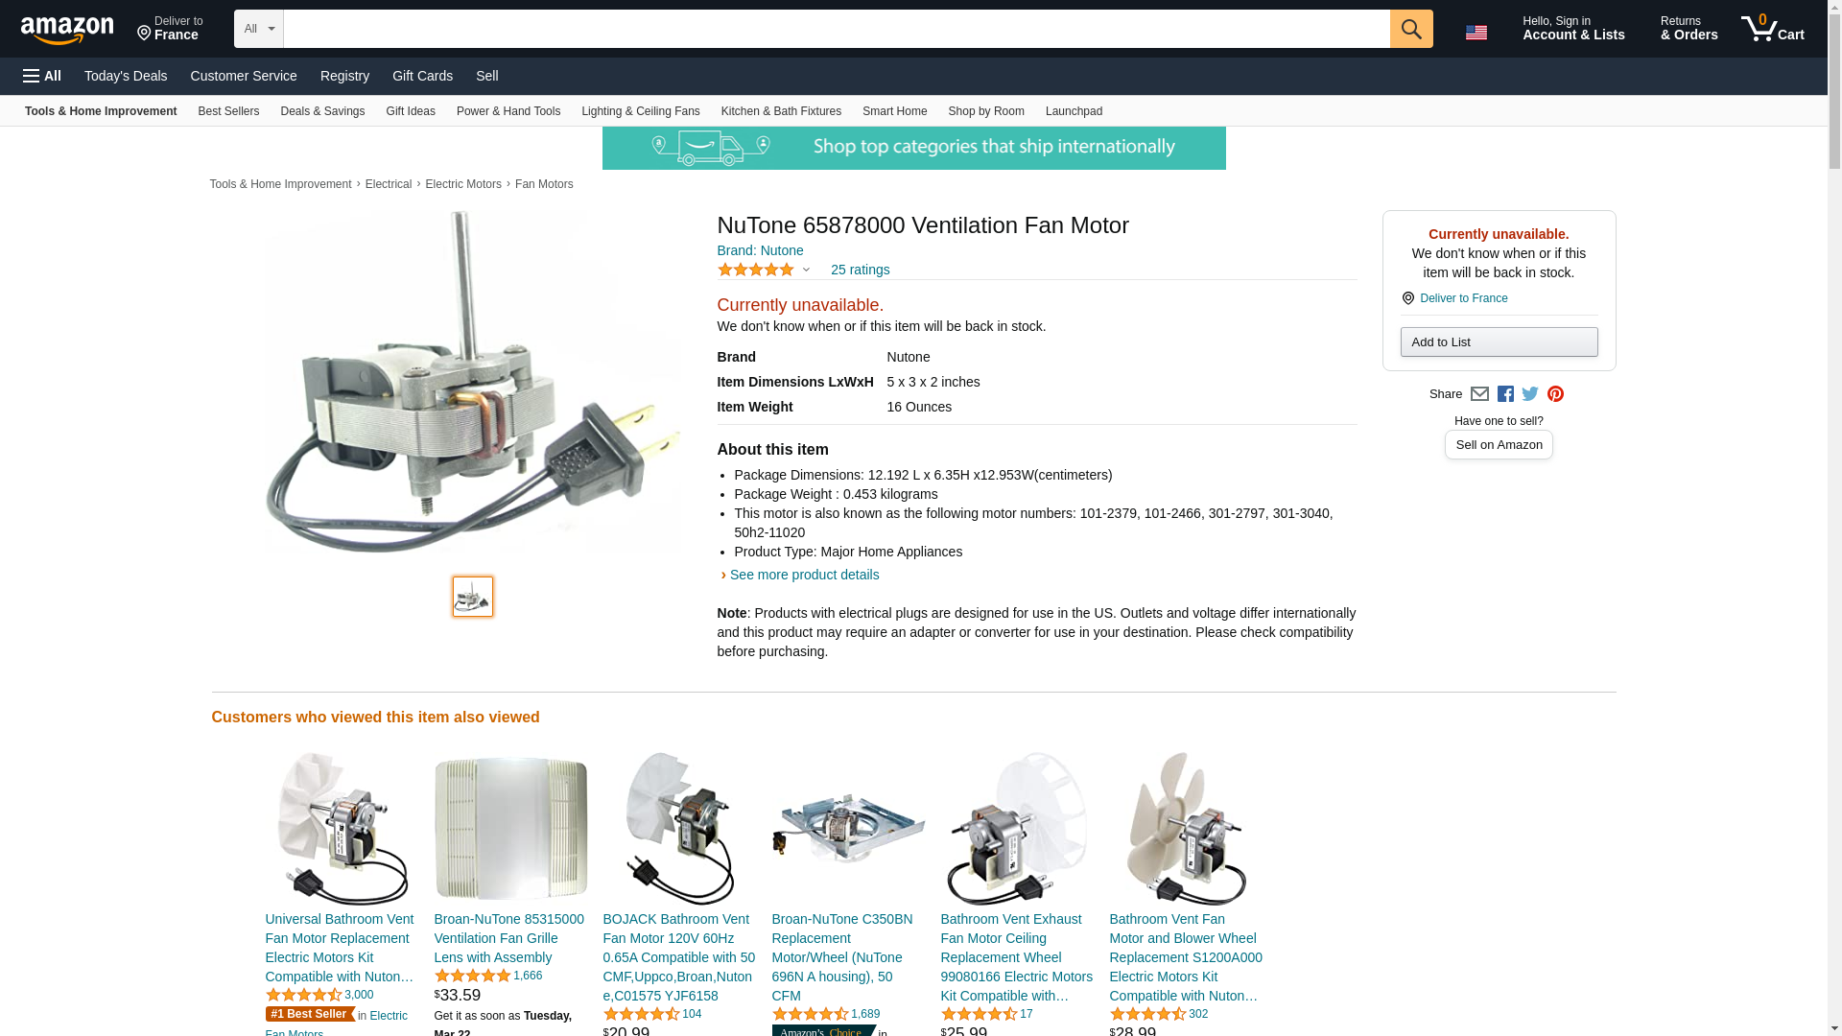Open Electric Motors breadcrumb link
This screenshot has width=1842, height=1036.
tap(463, 184)
